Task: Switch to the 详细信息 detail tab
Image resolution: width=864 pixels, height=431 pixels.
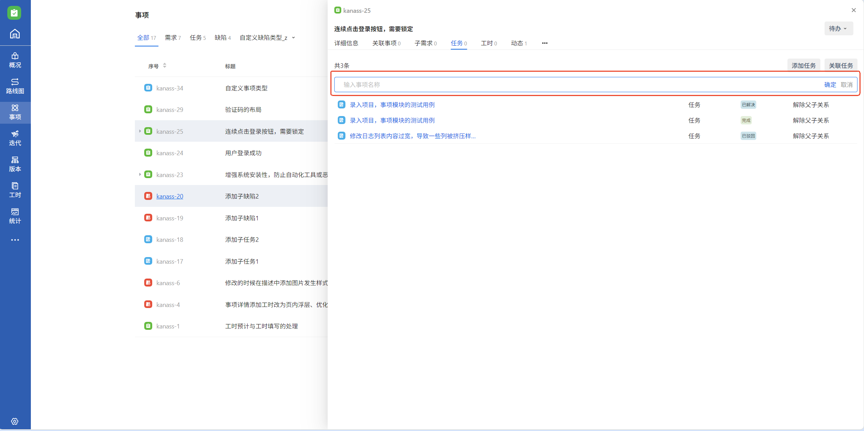Action: point(346,43)
